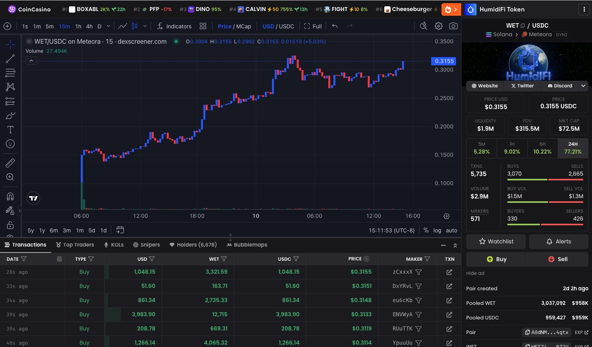Toggle log scale on chart

point(437,230)
